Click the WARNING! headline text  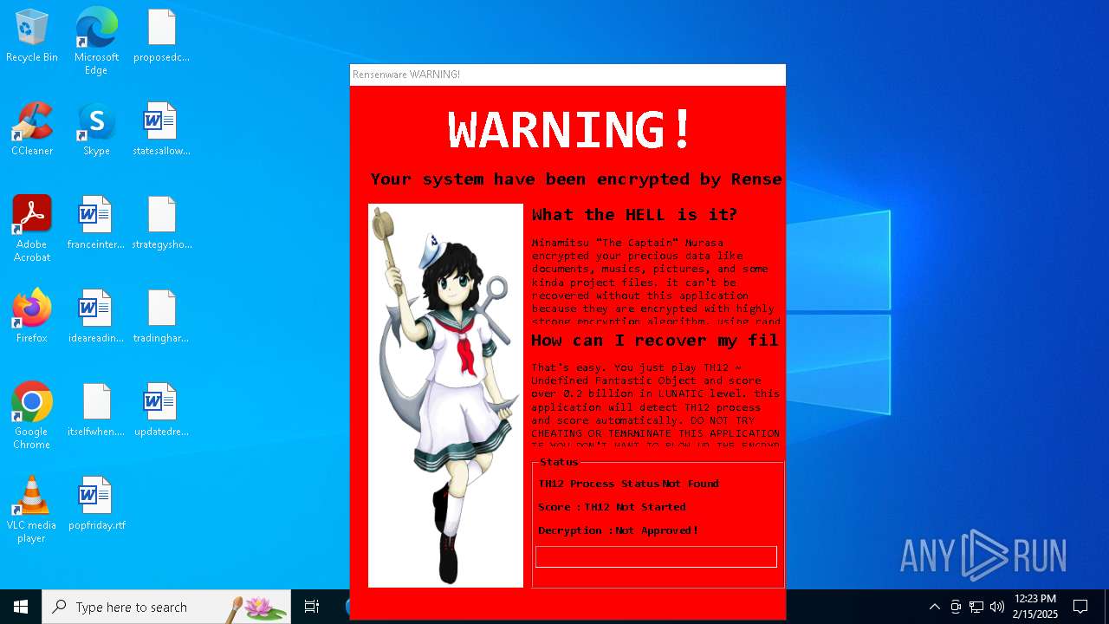570,129
